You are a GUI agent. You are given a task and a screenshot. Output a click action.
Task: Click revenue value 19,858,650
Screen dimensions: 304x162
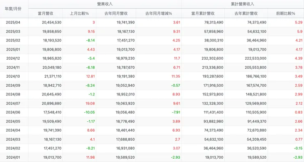(52, 31)
